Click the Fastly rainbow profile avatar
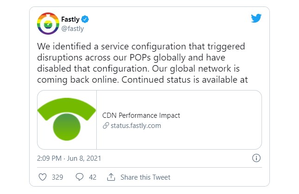Image resolution: width=299 pixels, height=194 pixels. pyautogui.click(x=47, y=24)
